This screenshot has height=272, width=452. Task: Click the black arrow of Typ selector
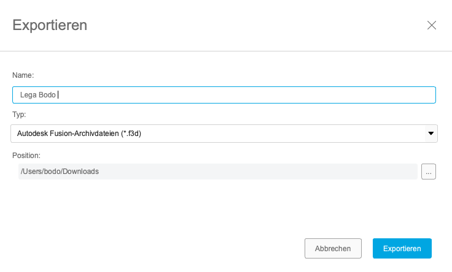[x=431, y=134]
